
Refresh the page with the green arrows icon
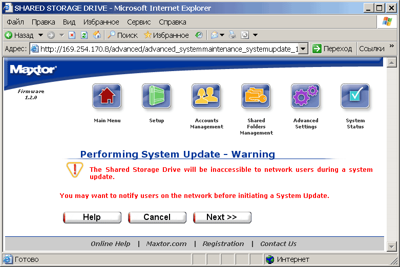click(84, 35)
